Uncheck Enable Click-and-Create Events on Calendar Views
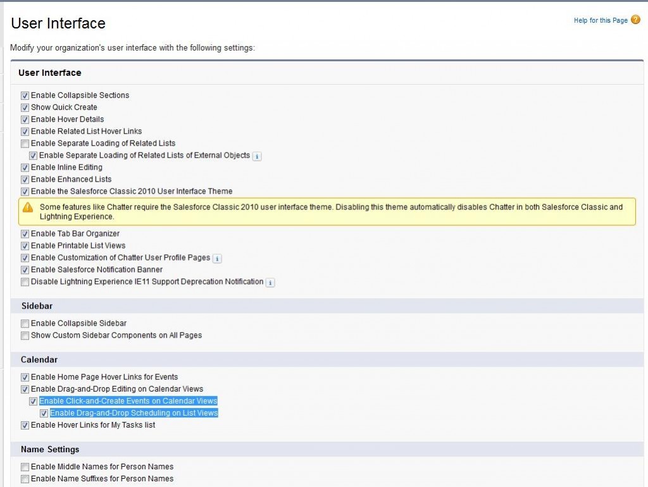Screen dimensions: 648x487 pyautogui.click(x=34, y=401)
